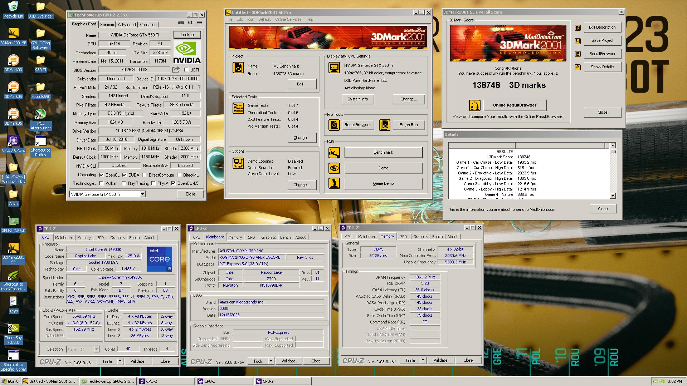Expand Tools dropdown arrow in Mainboard window
687x386 pixels.
pyautogui.click(x=271, y=361)
